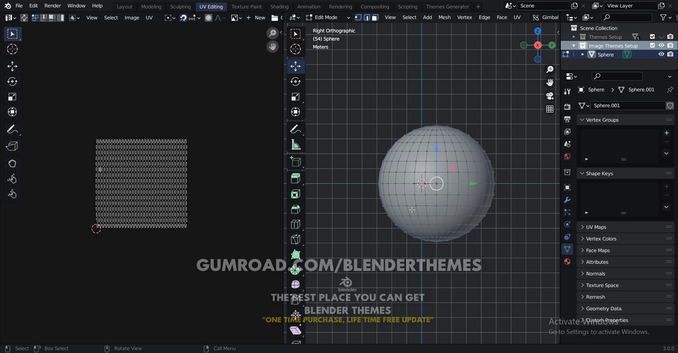
Task: Activate the Bevel tool
Action: click(295, 210)
